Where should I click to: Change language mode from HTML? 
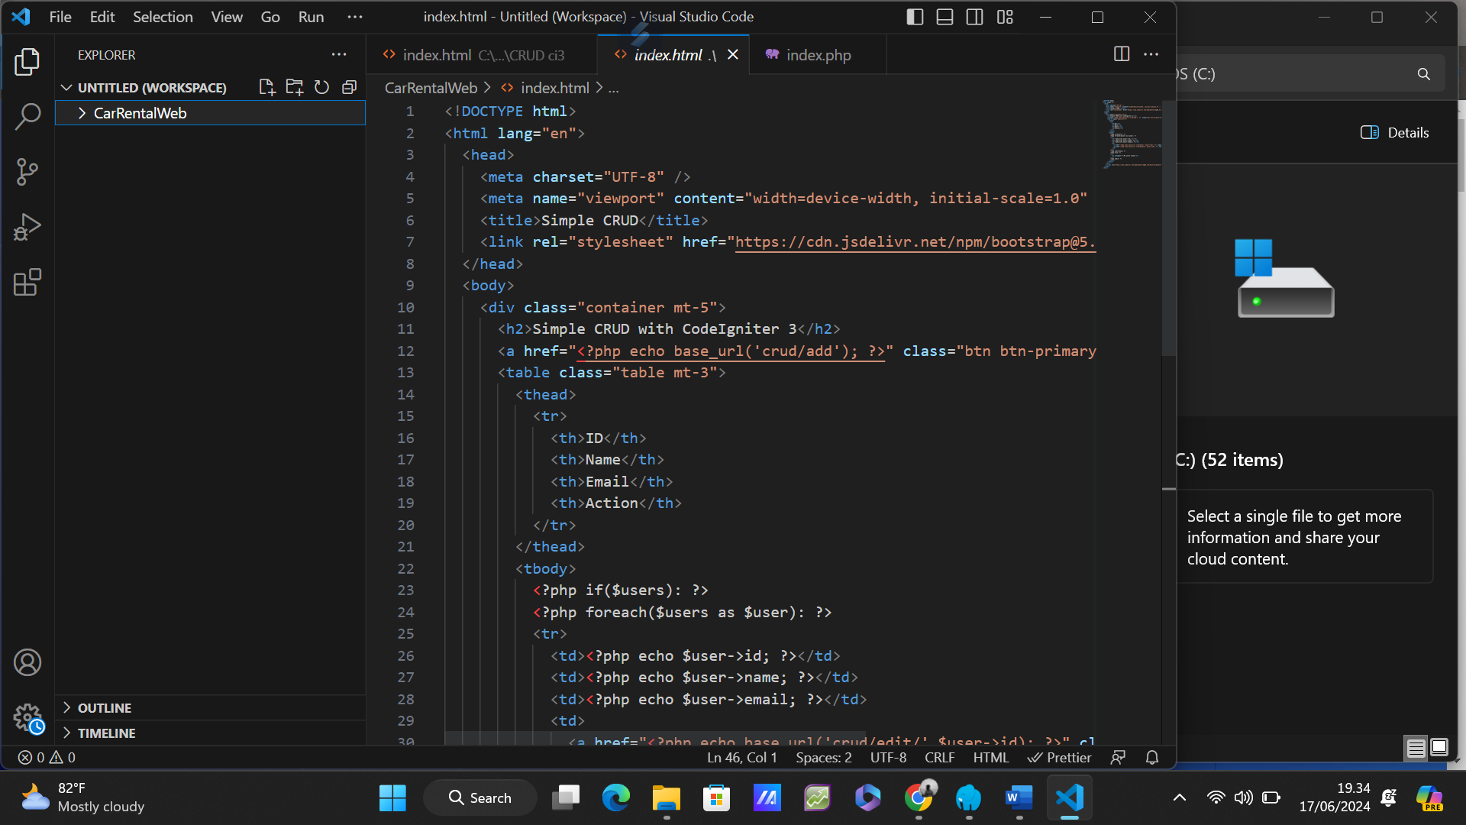990,757
